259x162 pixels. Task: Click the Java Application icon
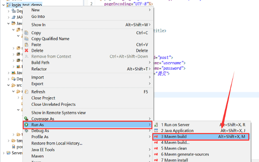156,130
